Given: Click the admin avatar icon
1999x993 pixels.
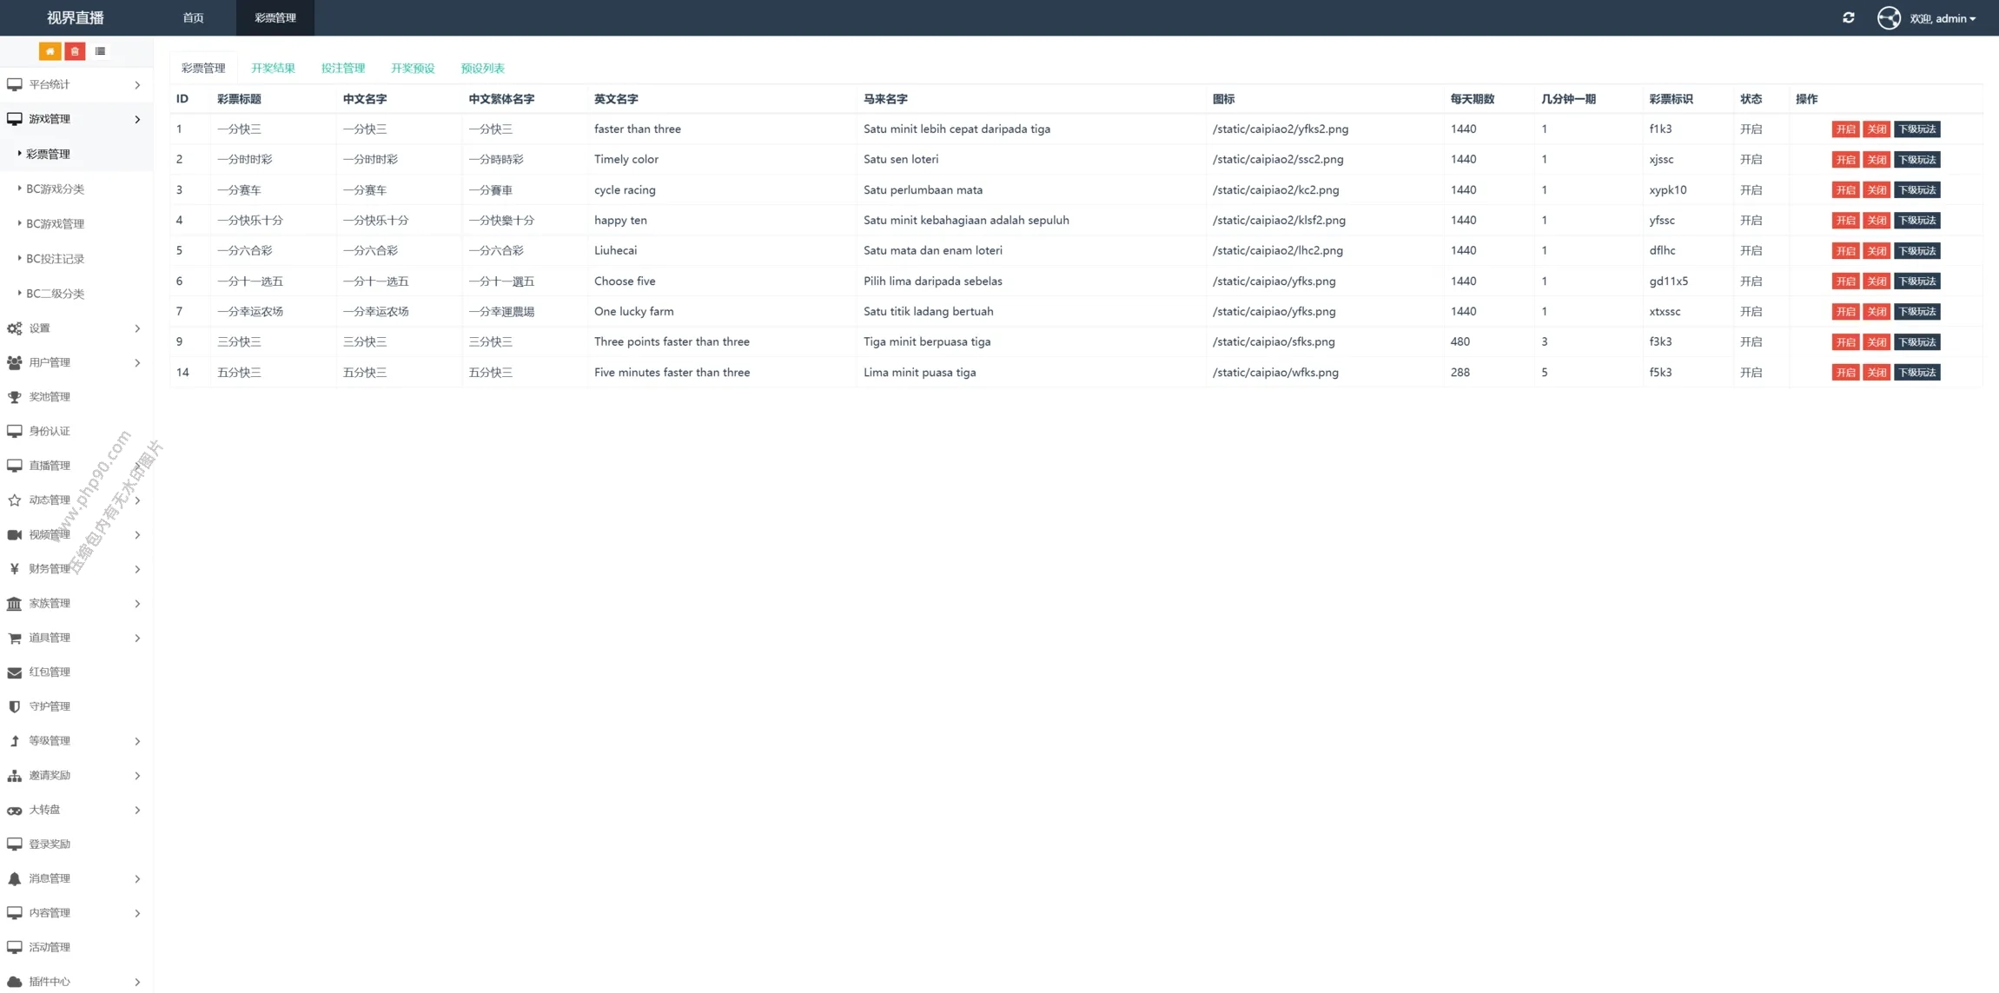Looking at the screenshot, I should coord(1888,18).
